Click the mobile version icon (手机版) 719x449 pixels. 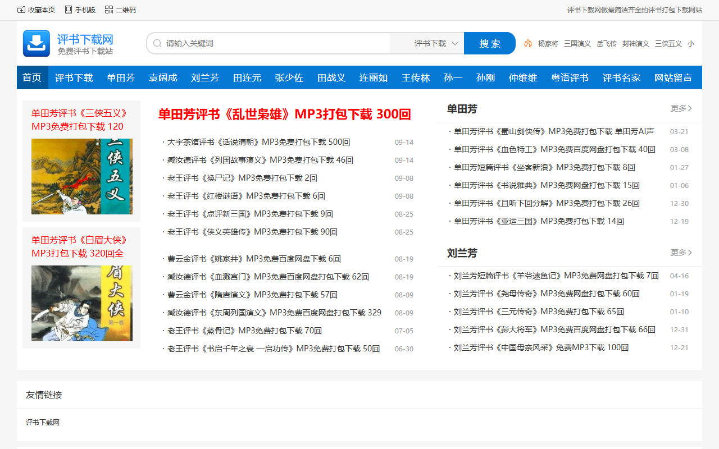click(x=69, y=10)
